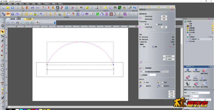
Task: Select the 最低并合 merge low radio button
Action: tap(162, 86)
